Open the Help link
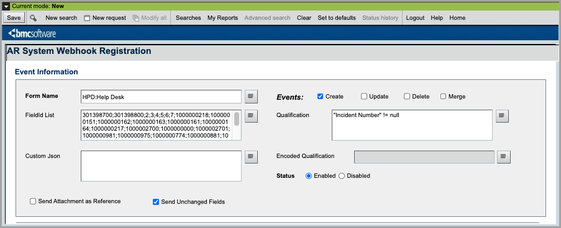The image size is (561, 228). click(437, 18)
